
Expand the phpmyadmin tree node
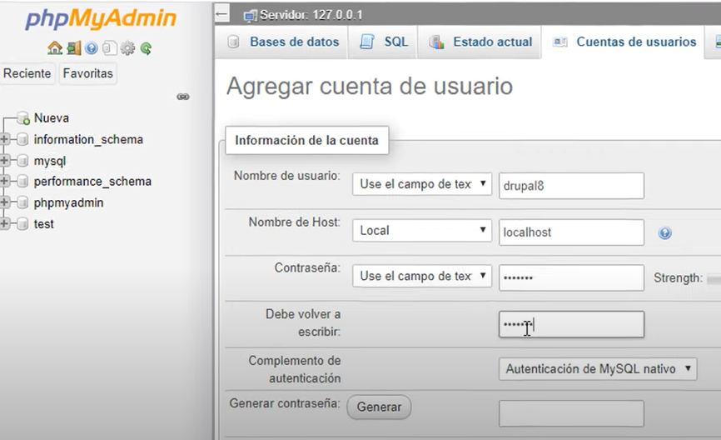[5, 202]
